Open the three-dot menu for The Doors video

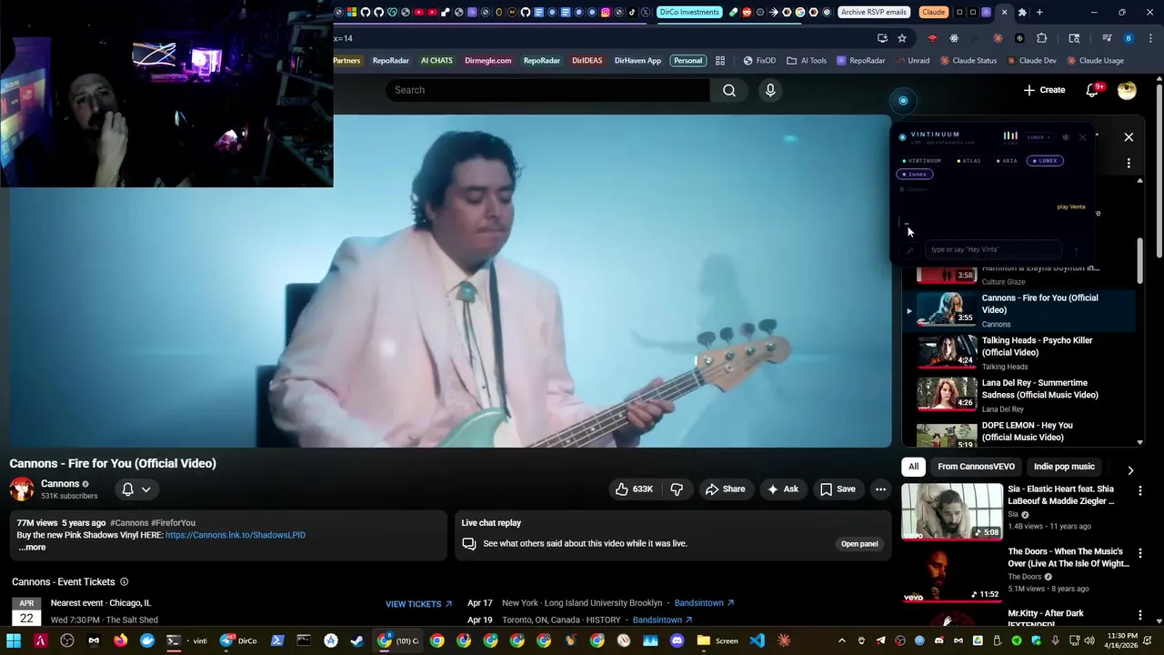[x=1140, y=553]
